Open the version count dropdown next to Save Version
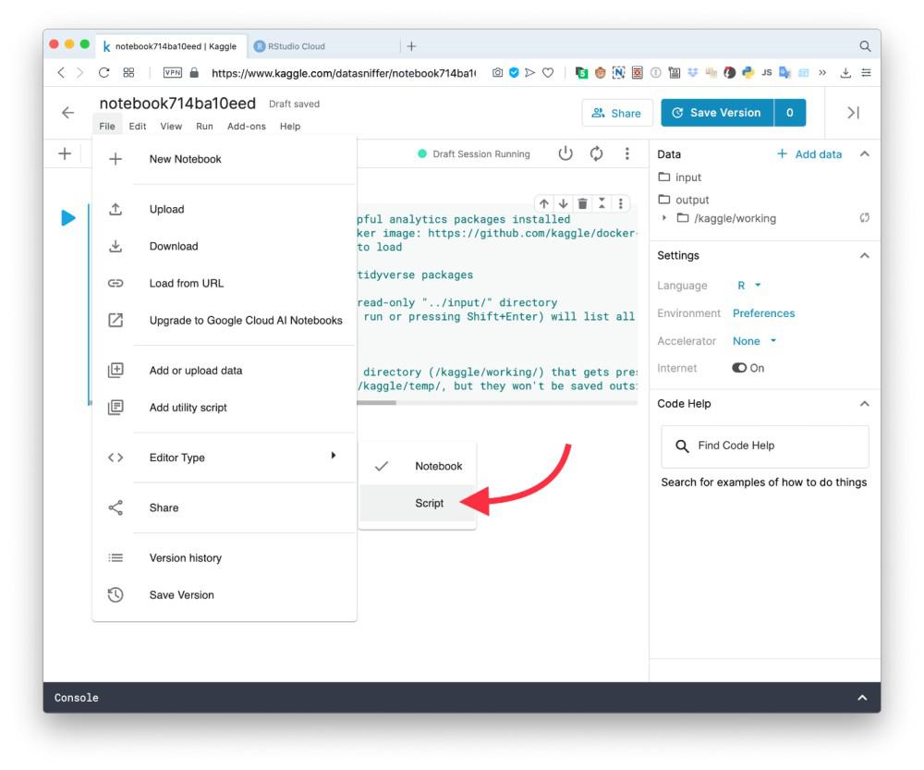Screen dimensions: 924x770 pyautogui.click(x=790, y=113)
